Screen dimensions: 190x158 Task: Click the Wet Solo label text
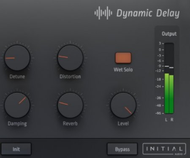point(123,70)
